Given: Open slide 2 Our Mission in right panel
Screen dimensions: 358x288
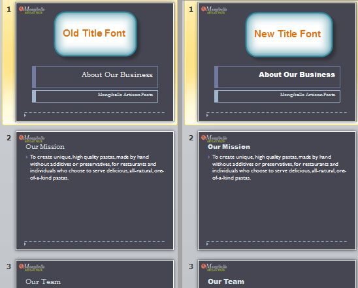Looking at the screenshot, I should pyautogui.click(x=277, y=191).
